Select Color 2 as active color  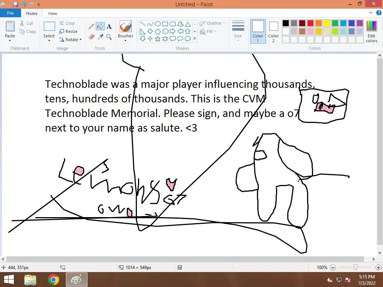[273, 31]
